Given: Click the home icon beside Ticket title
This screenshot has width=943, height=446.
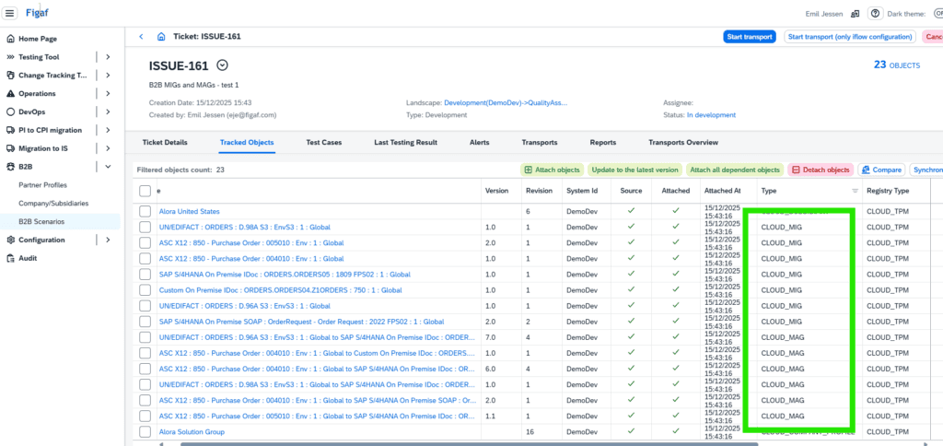Looking at the screenshot, I should (160, 37).
